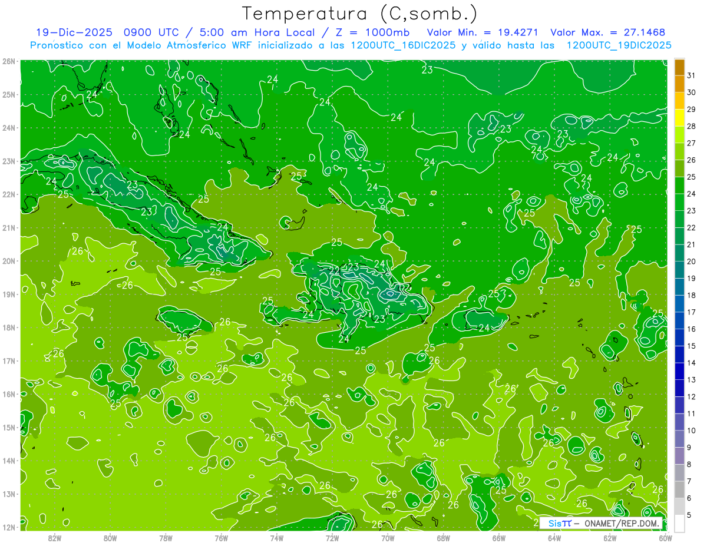Pick the purple swatch between 8 and 9
The image size is (707, 546).
point(679,456)
